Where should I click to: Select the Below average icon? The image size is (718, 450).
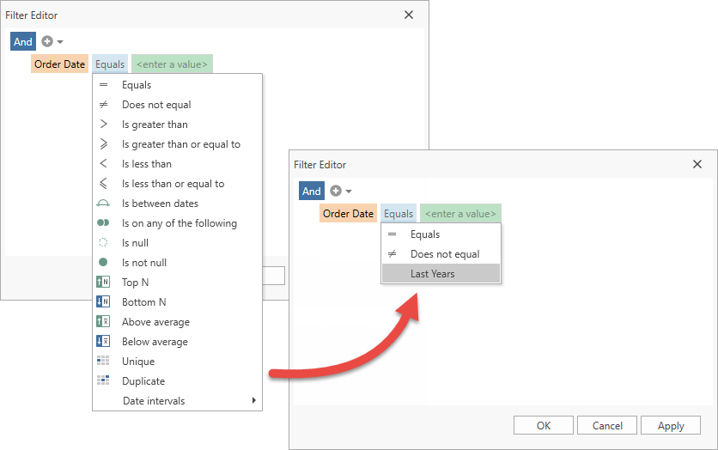[103, 342]
